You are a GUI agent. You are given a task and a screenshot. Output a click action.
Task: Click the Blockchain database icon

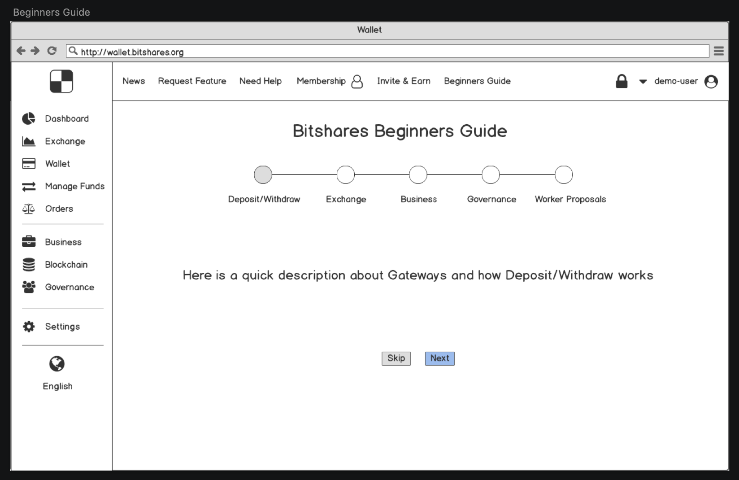[x=29, y=265]
